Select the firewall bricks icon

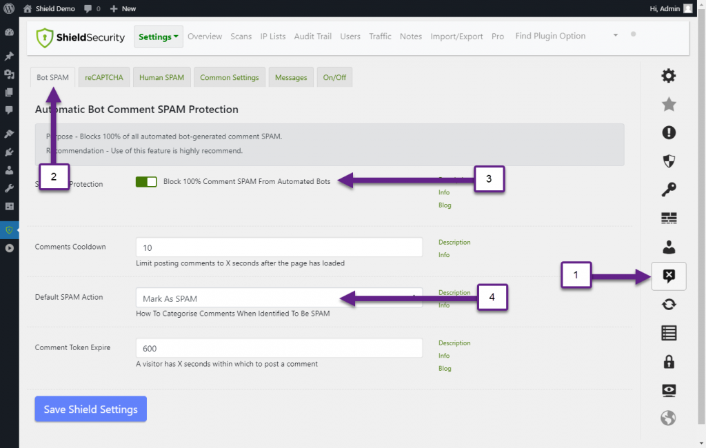668,218
